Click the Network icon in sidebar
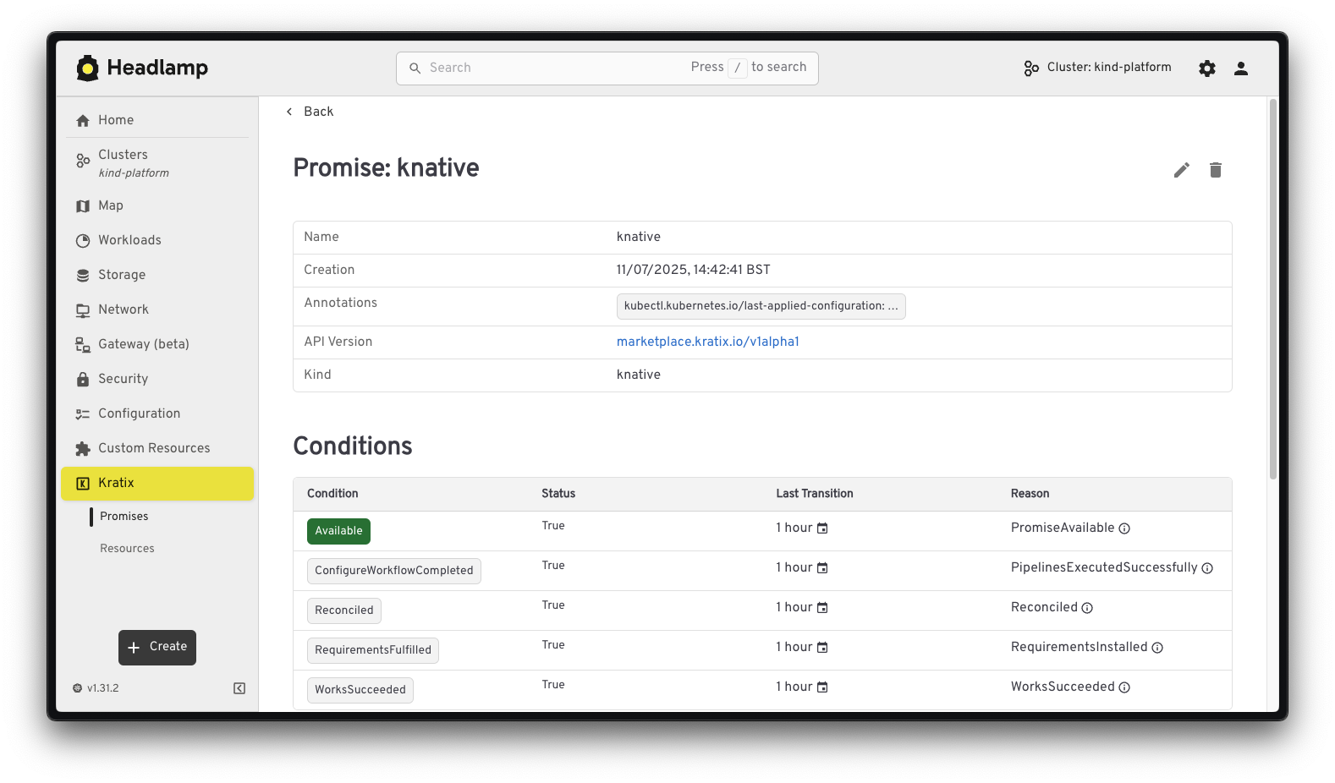Viewport: 1335px width, 783px height. point(83,310)
